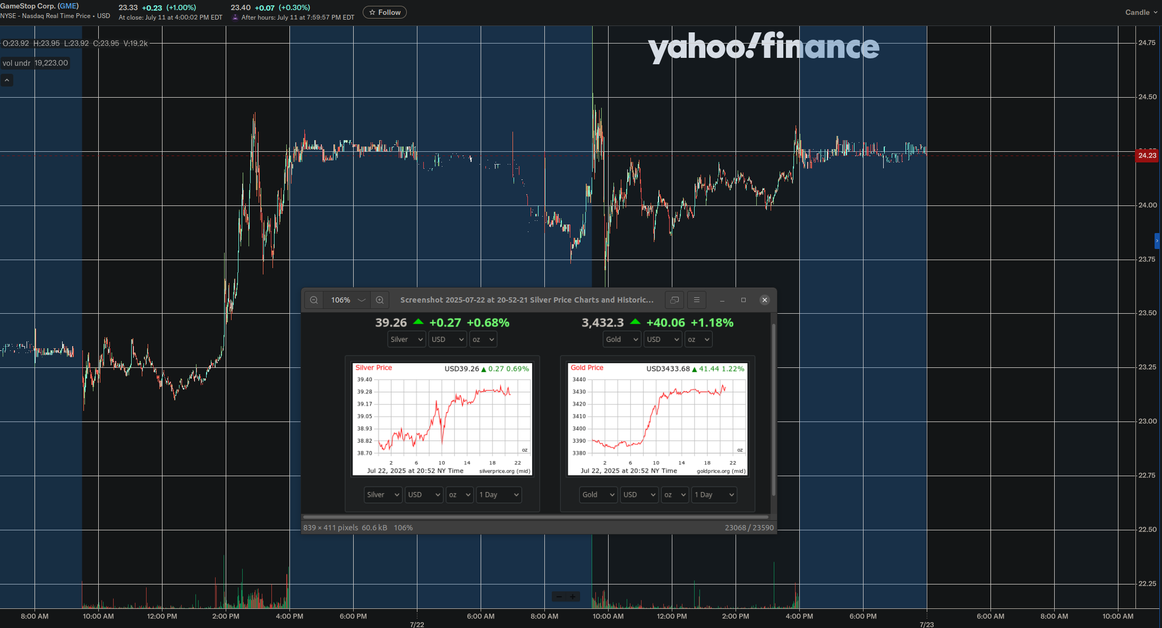Click the vol undr indicator label
This screenshot has height=628, width=1162.
coord(16,63)
